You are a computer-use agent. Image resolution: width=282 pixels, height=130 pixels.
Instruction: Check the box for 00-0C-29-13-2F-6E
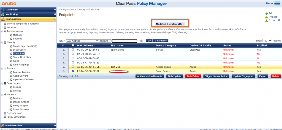tap(73, 49)
